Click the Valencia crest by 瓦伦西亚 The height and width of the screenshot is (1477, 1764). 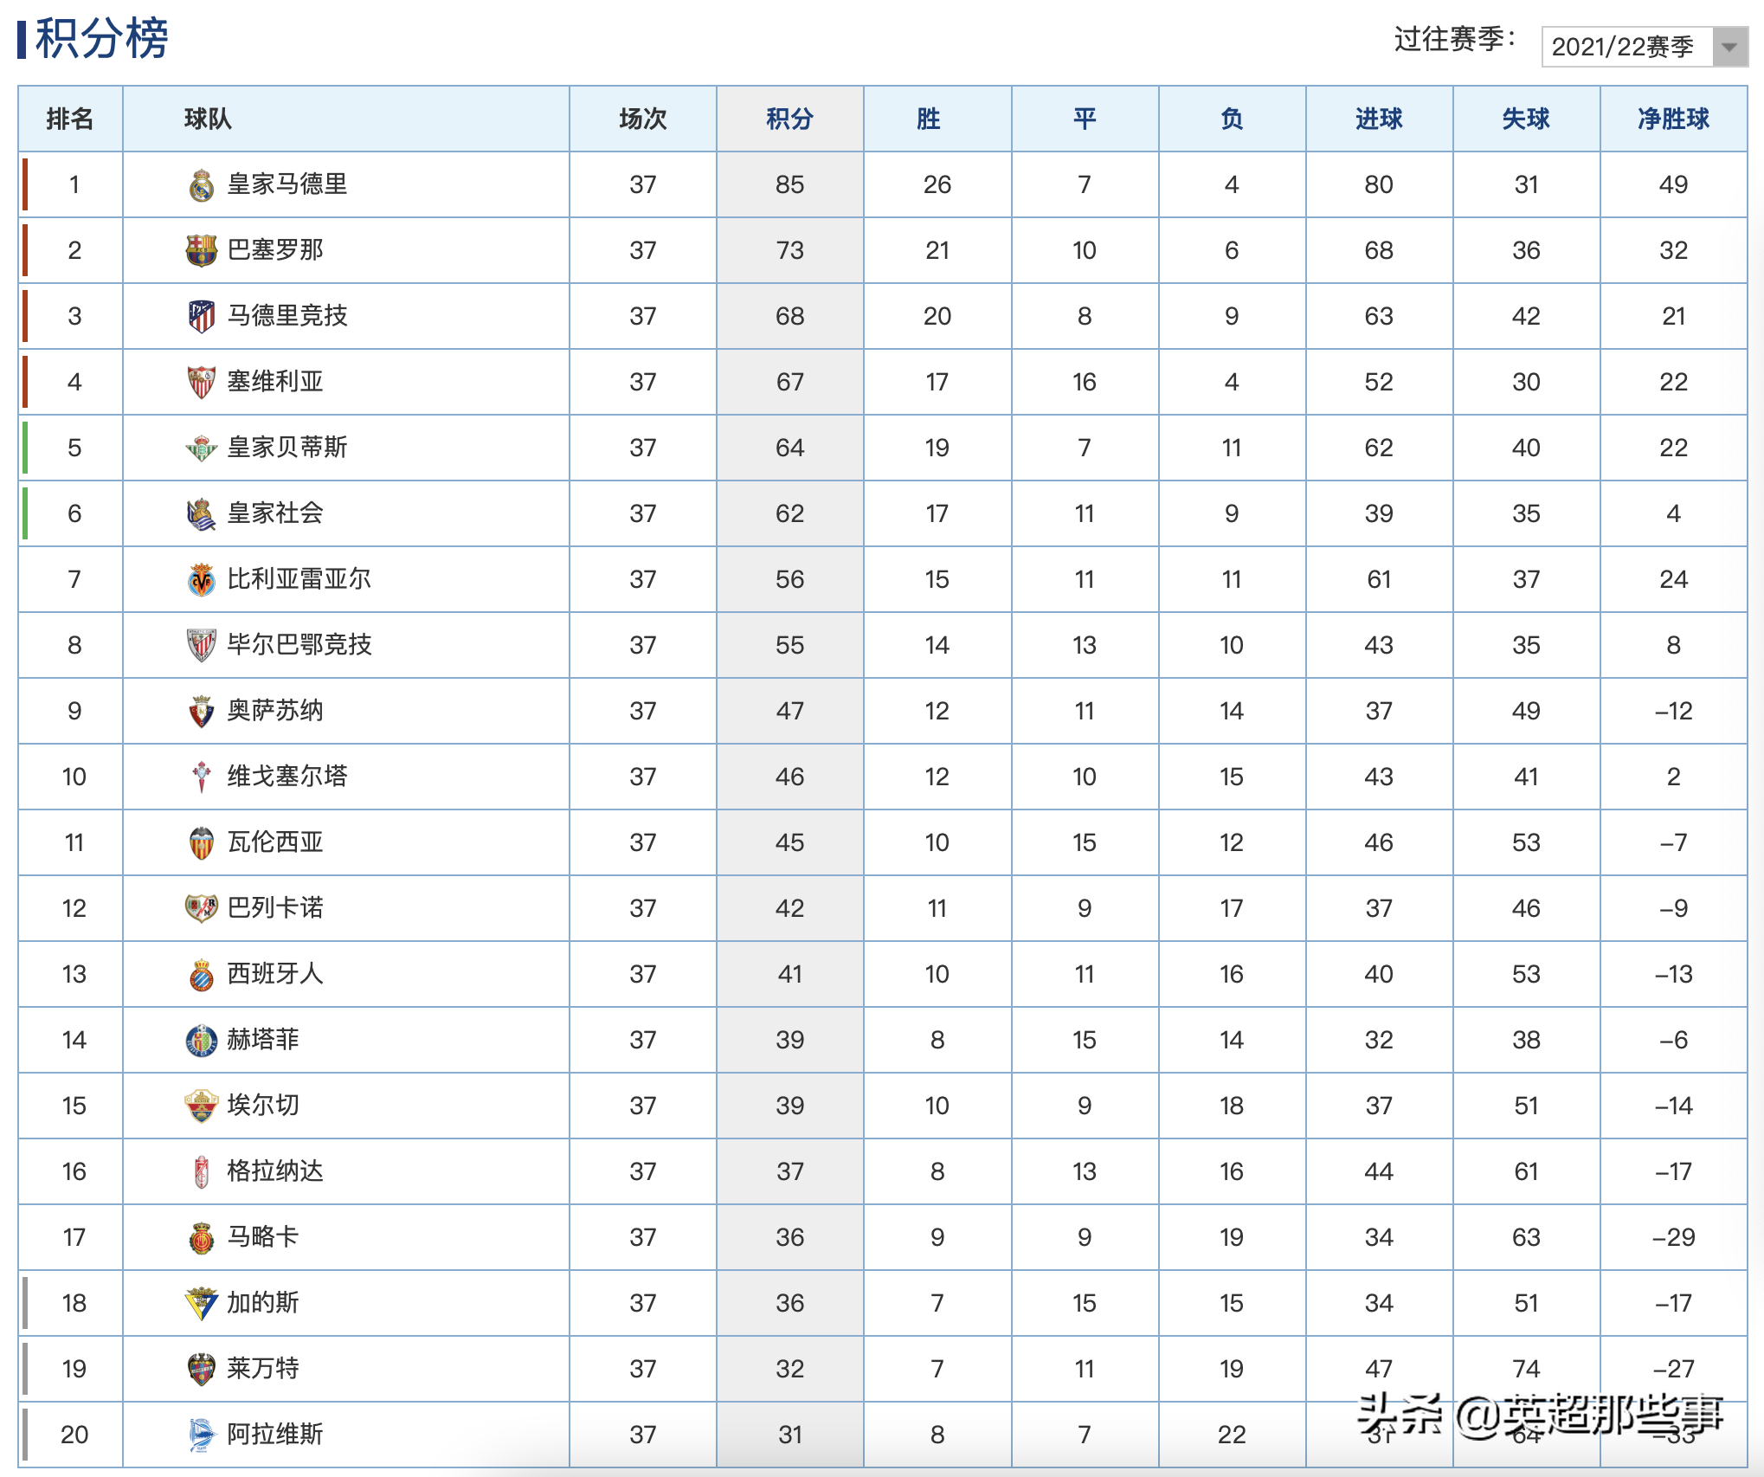(202, 843)
